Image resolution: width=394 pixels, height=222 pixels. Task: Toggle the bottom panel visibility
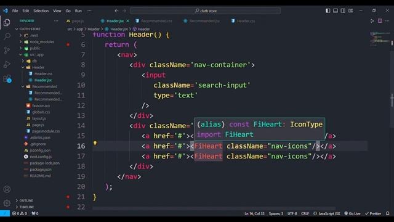(x=335, y=11)
